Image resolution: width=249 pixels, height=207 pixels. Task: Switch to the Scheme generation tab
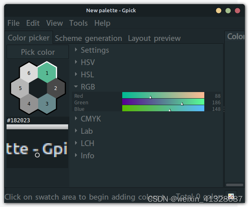coord(89,38)
